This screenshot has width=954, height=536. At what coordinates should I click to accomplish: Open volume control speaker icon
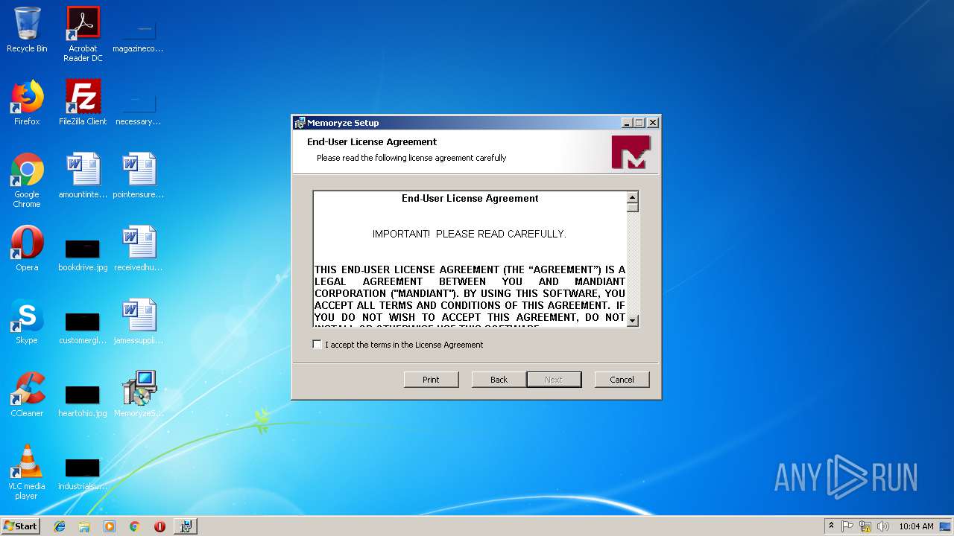tap(883, 526)
